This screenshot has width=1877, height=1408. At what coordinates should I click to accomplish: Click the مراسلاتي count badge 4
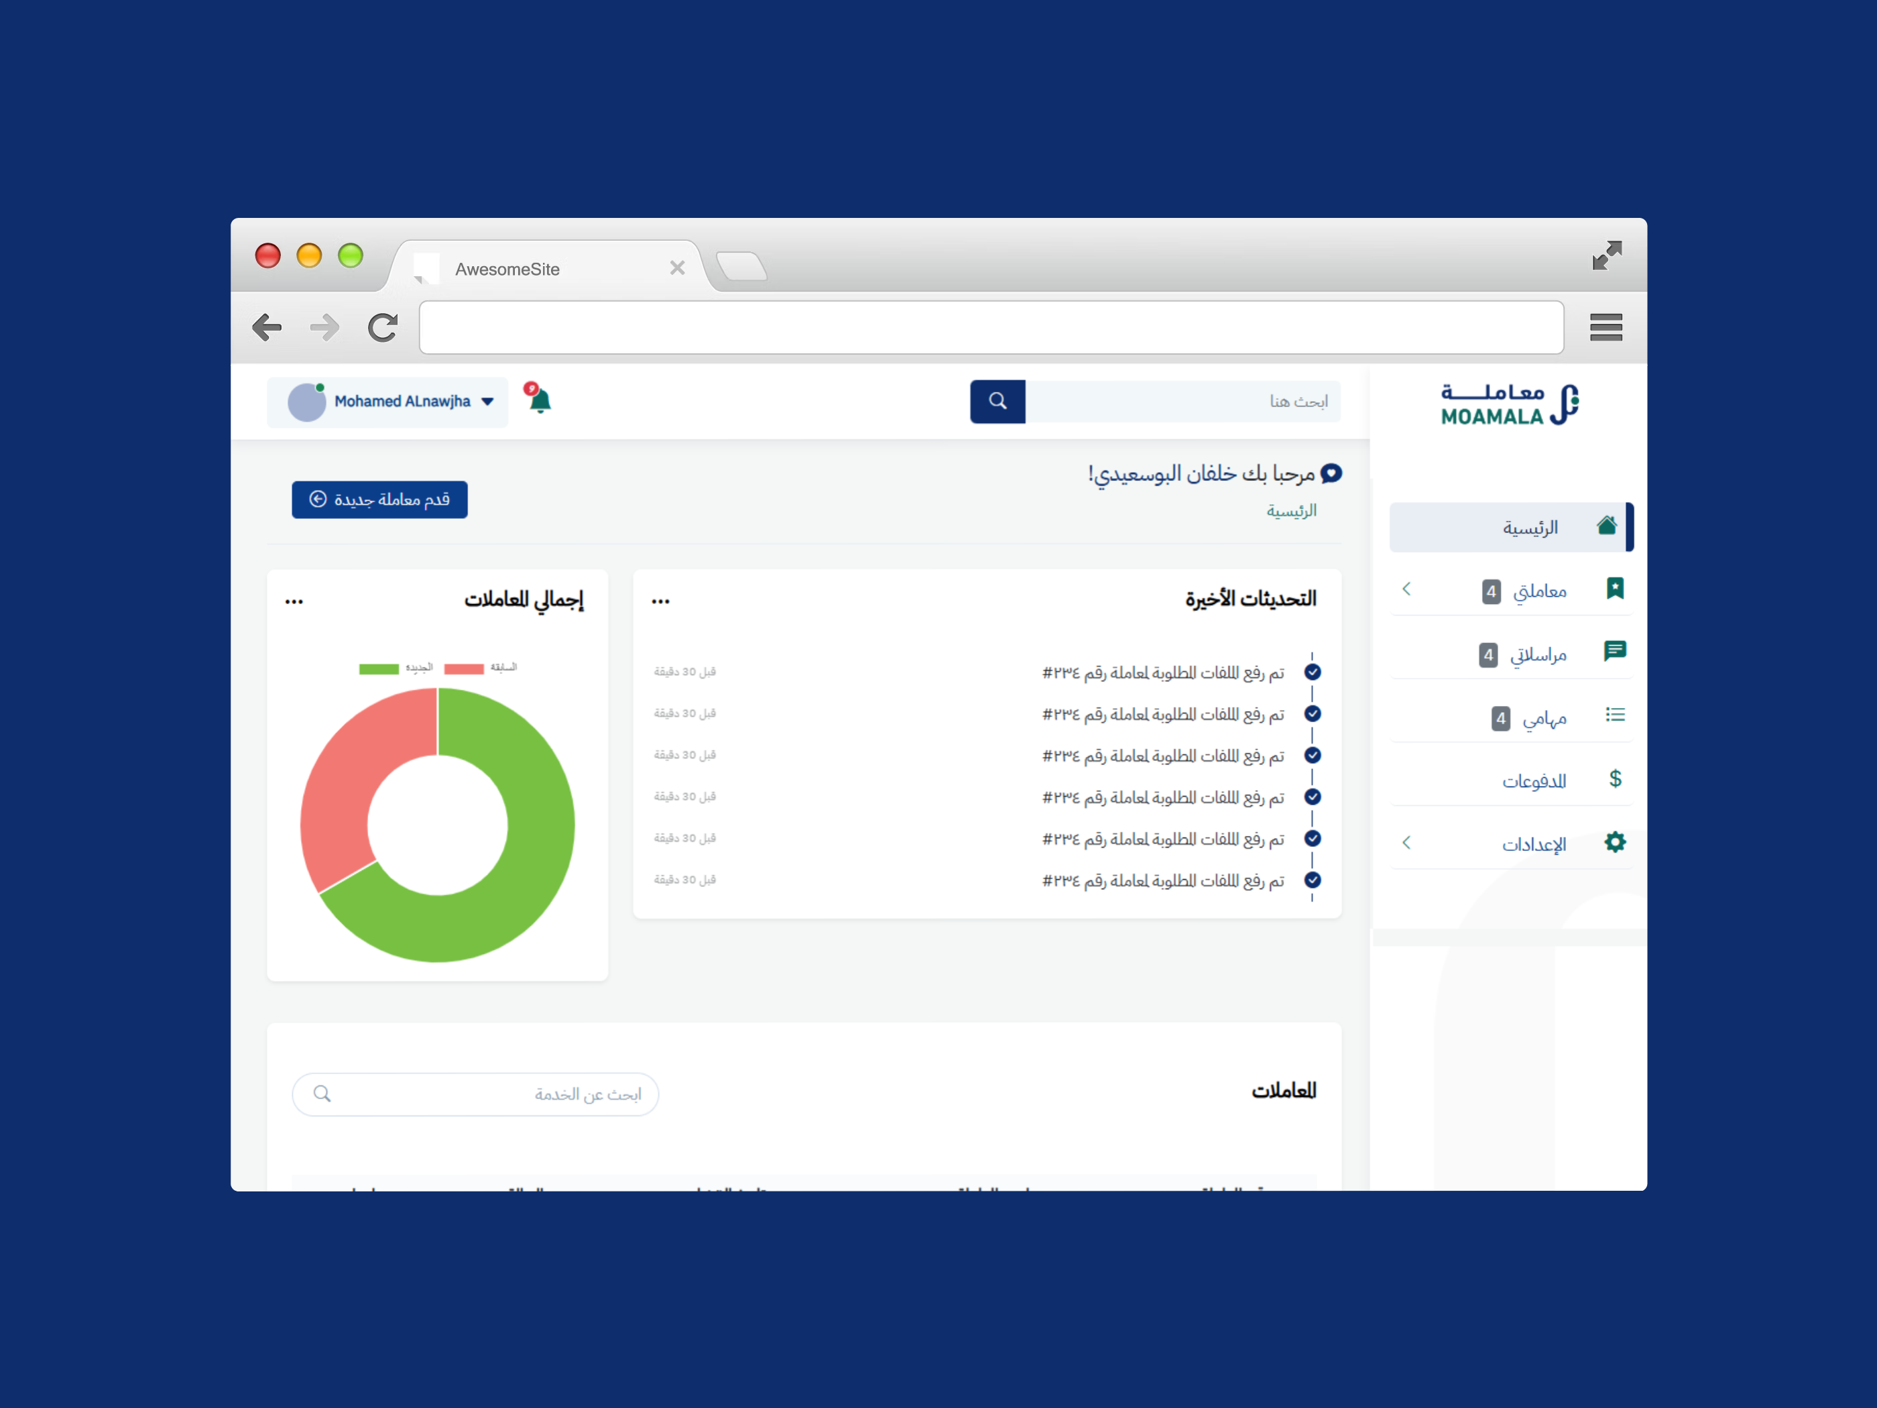[1488, 655]
